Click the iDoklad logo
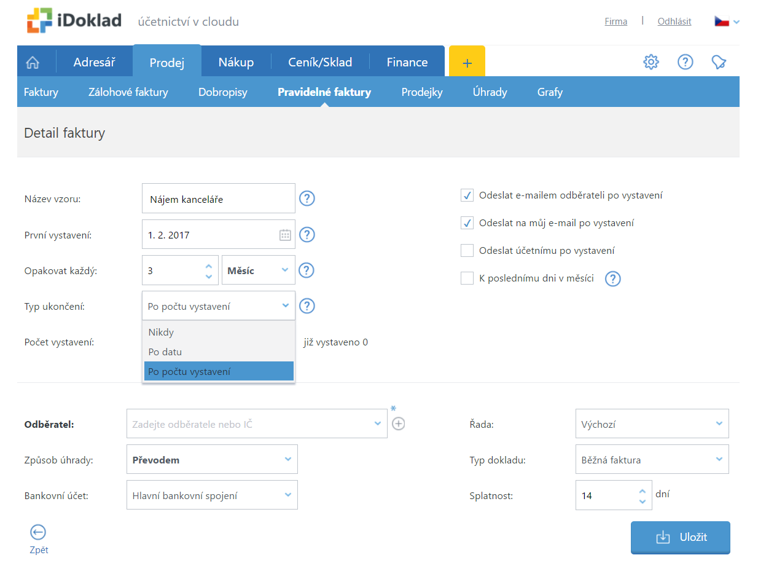This screenshot has height=579, width=758. pyautogui.click(x=74, y=21)
